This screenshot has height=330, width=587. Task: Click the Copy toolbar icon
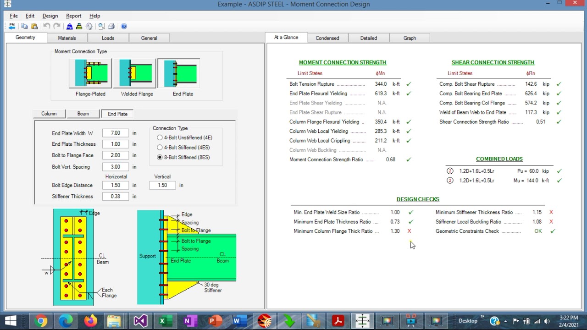(24, 27)
